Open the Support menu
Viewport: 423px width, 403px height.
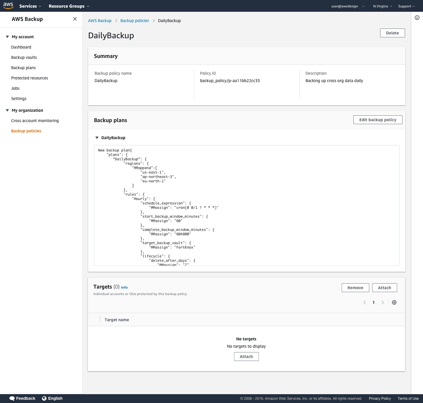[406, 6]
